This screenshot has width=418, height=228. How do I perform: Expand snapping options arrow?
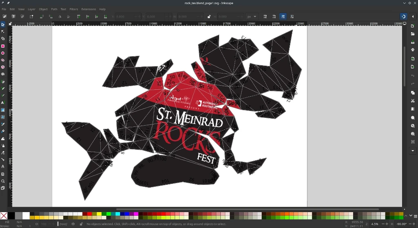pyautogui.click(x=413, y=16)
